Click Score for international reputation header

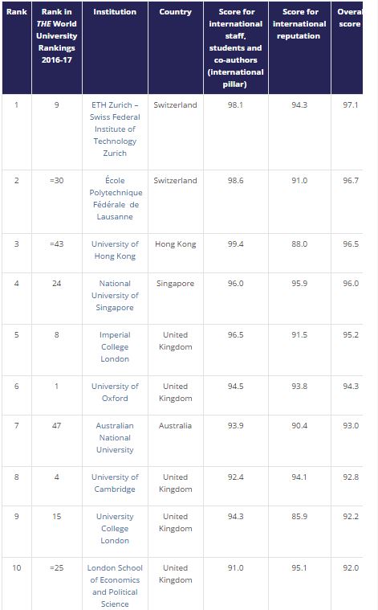point(299,24)
